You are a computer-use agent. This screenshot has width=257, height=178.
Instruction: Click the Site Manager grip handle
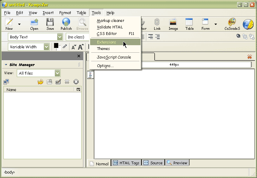click(x=79, y=65)
